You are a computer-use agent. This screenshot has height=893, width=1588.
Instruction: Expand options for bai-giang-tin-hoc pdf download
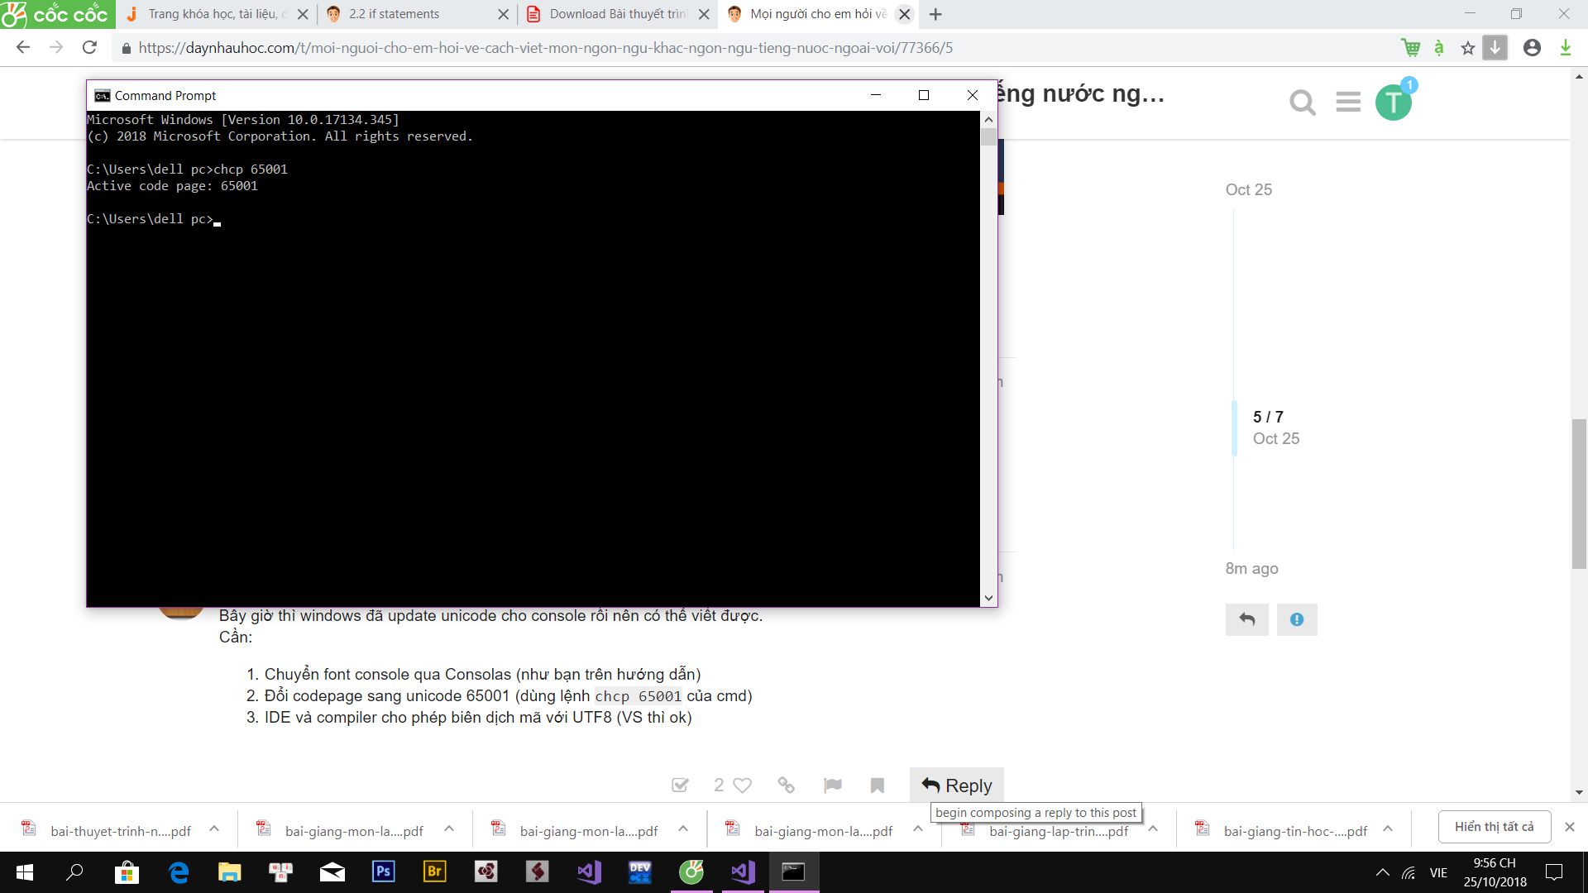pos(1388,829)
